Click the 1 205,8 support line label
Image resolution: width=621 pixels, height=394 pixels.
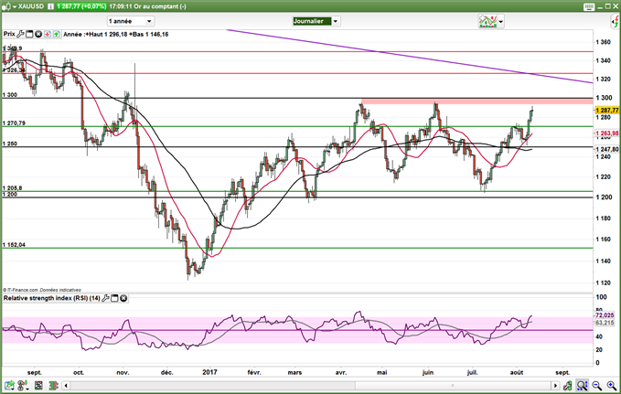[12, 188]
